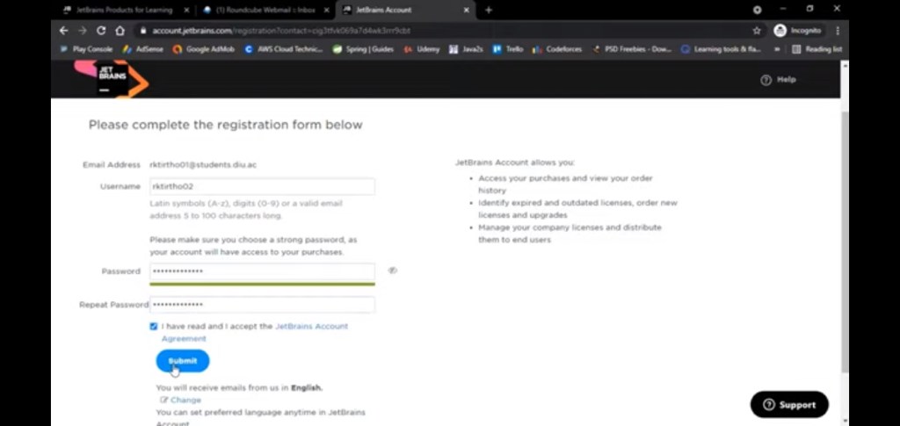Click the JetBrains logo in header
Screen dimensions: 900x426
[x=112, y=78]
